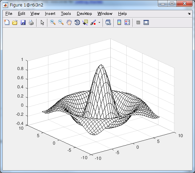
Task: Select the Brush data tool
Action: click(x=93, y=22)
